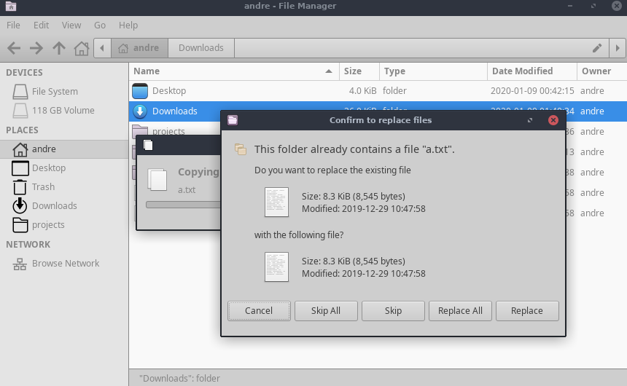Click the copy progress bar
The height and width of the screenshot is (386, 627).
coord(182,205)
